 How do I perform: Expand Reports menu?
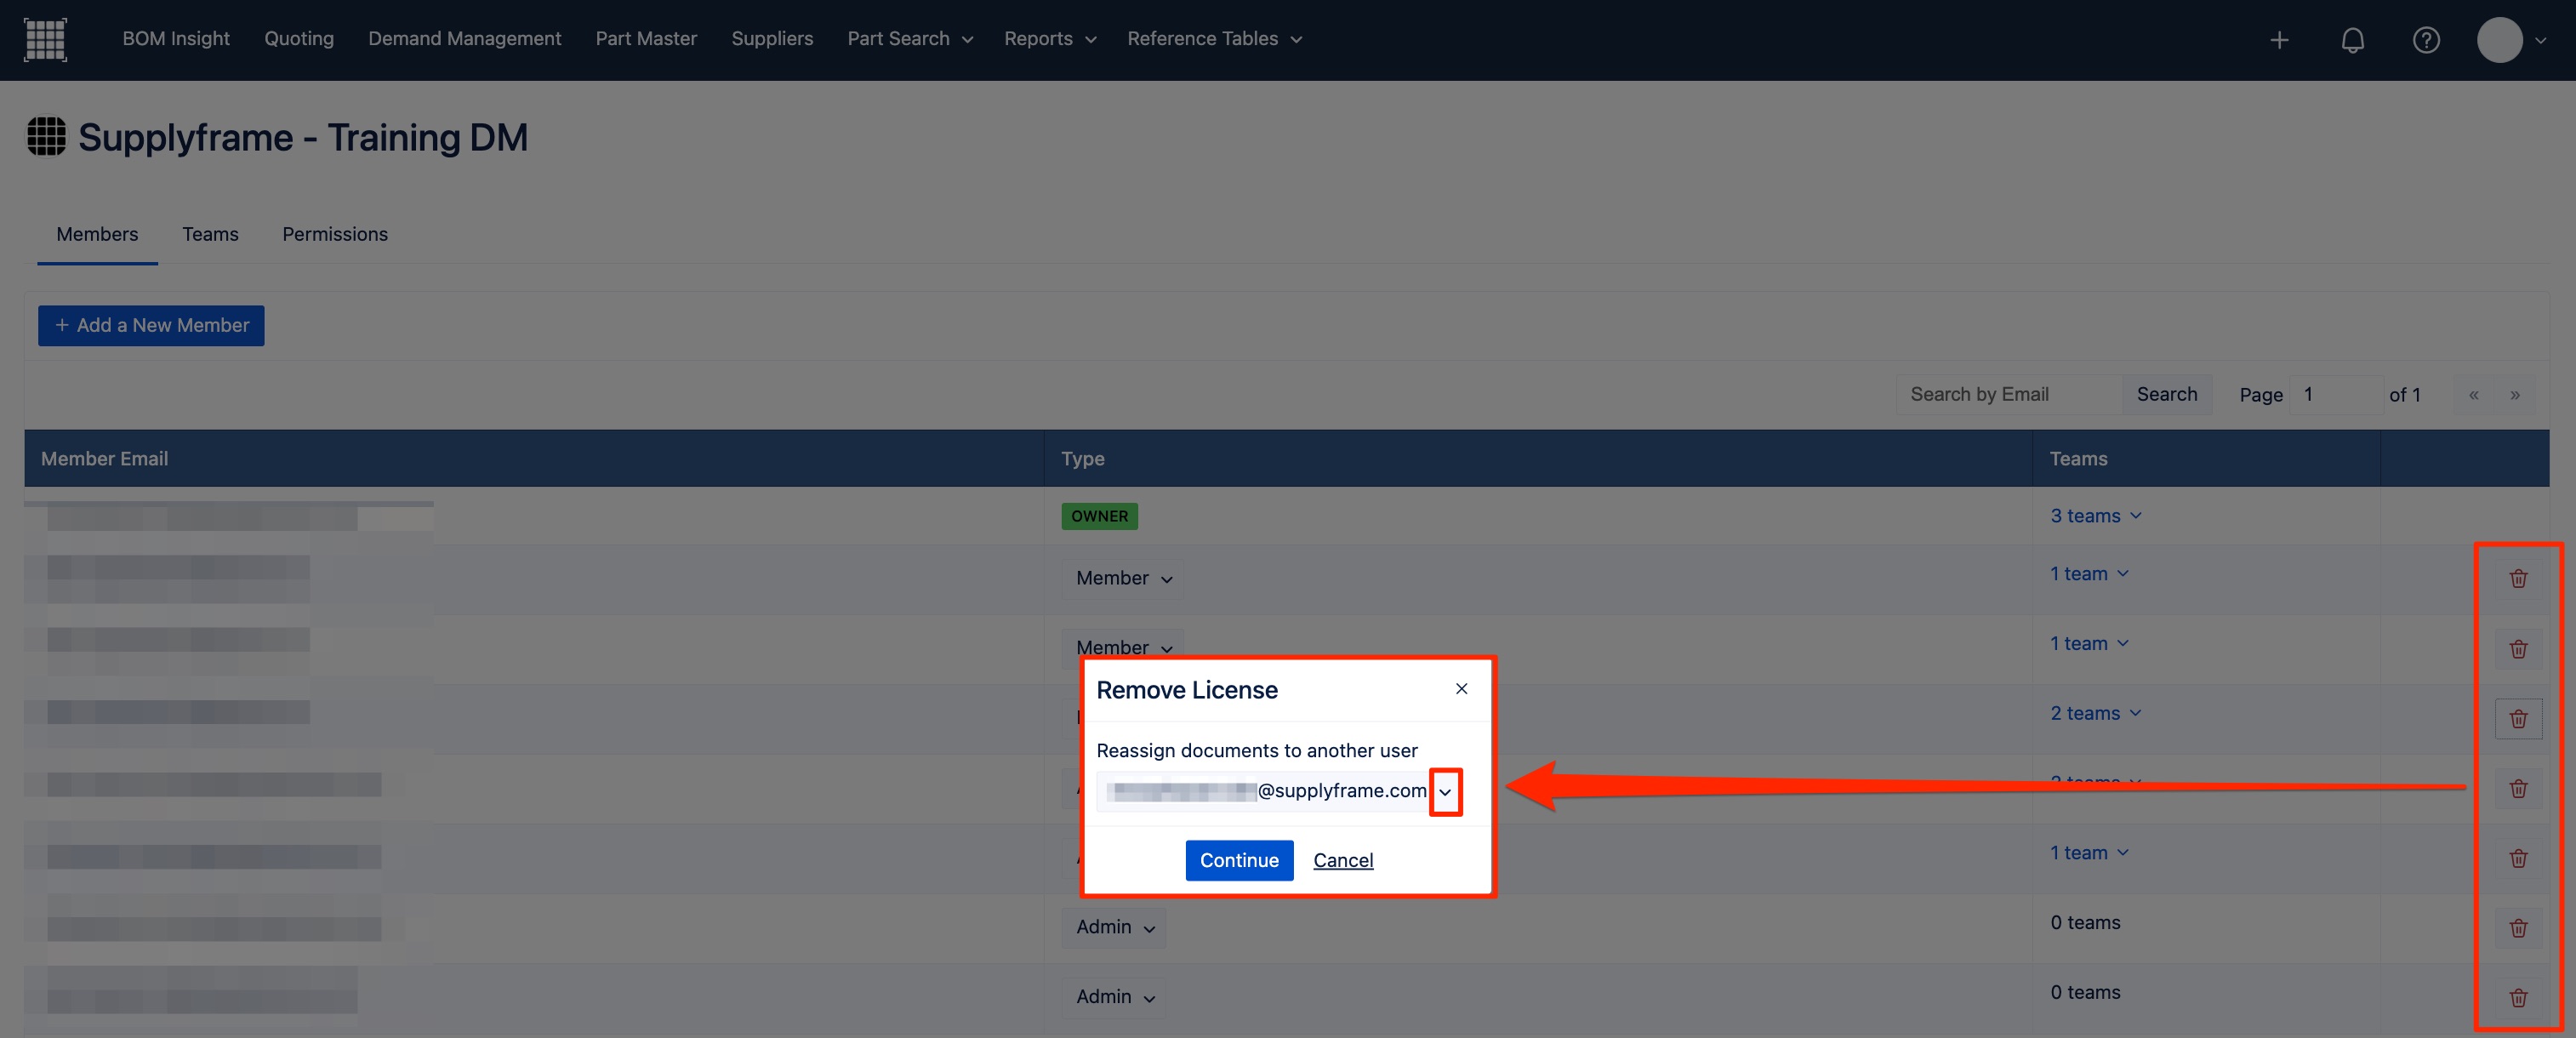coord(1050,39)
